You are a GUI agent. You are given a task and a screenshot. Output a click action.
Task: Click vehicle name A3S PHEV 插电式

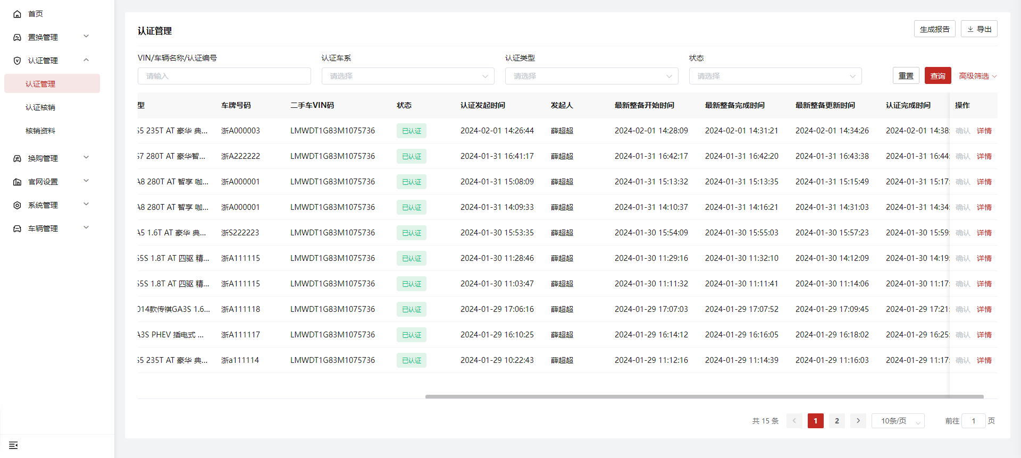pyautogui.click(x=171, y=335)
